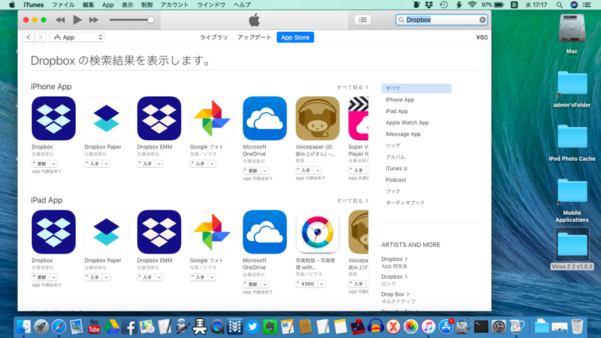Image resolution: width=601 pixels, height=338 pixels.
Task: Select すべて filter in sidebar
Action: (416, 88)
